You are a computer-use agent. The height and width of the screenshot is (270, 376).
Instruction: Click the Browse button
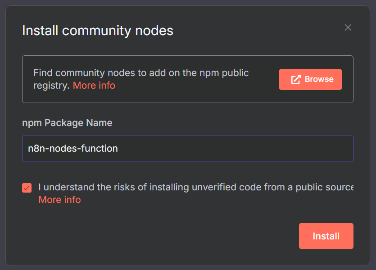tap(310, 79)
